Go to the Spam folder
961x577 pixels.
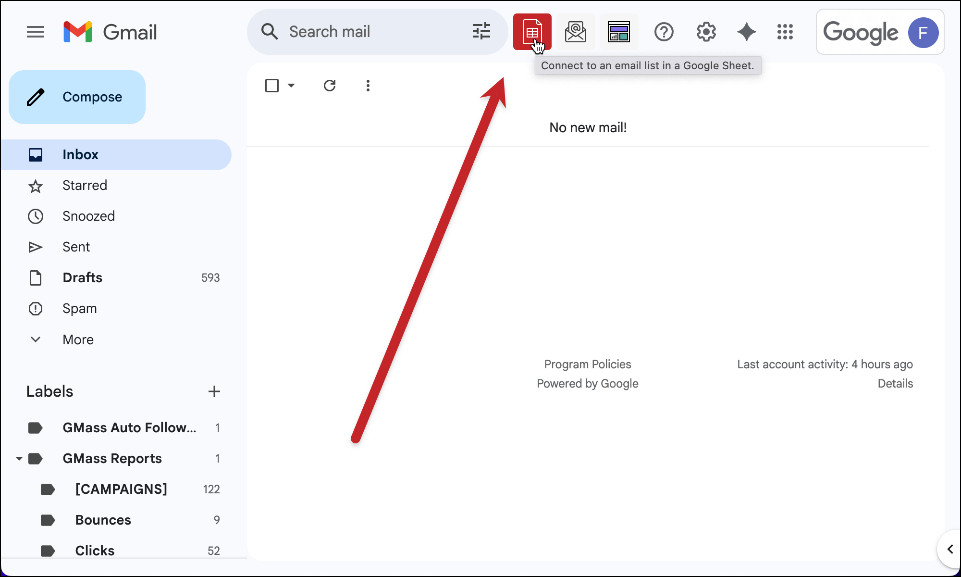pyautogui.click(x=80, y=308)
